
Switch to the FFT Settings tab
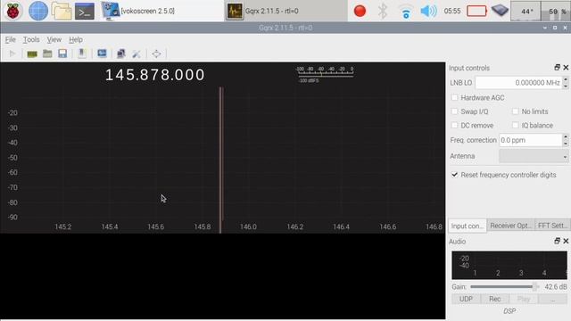(x=552, y=226)
